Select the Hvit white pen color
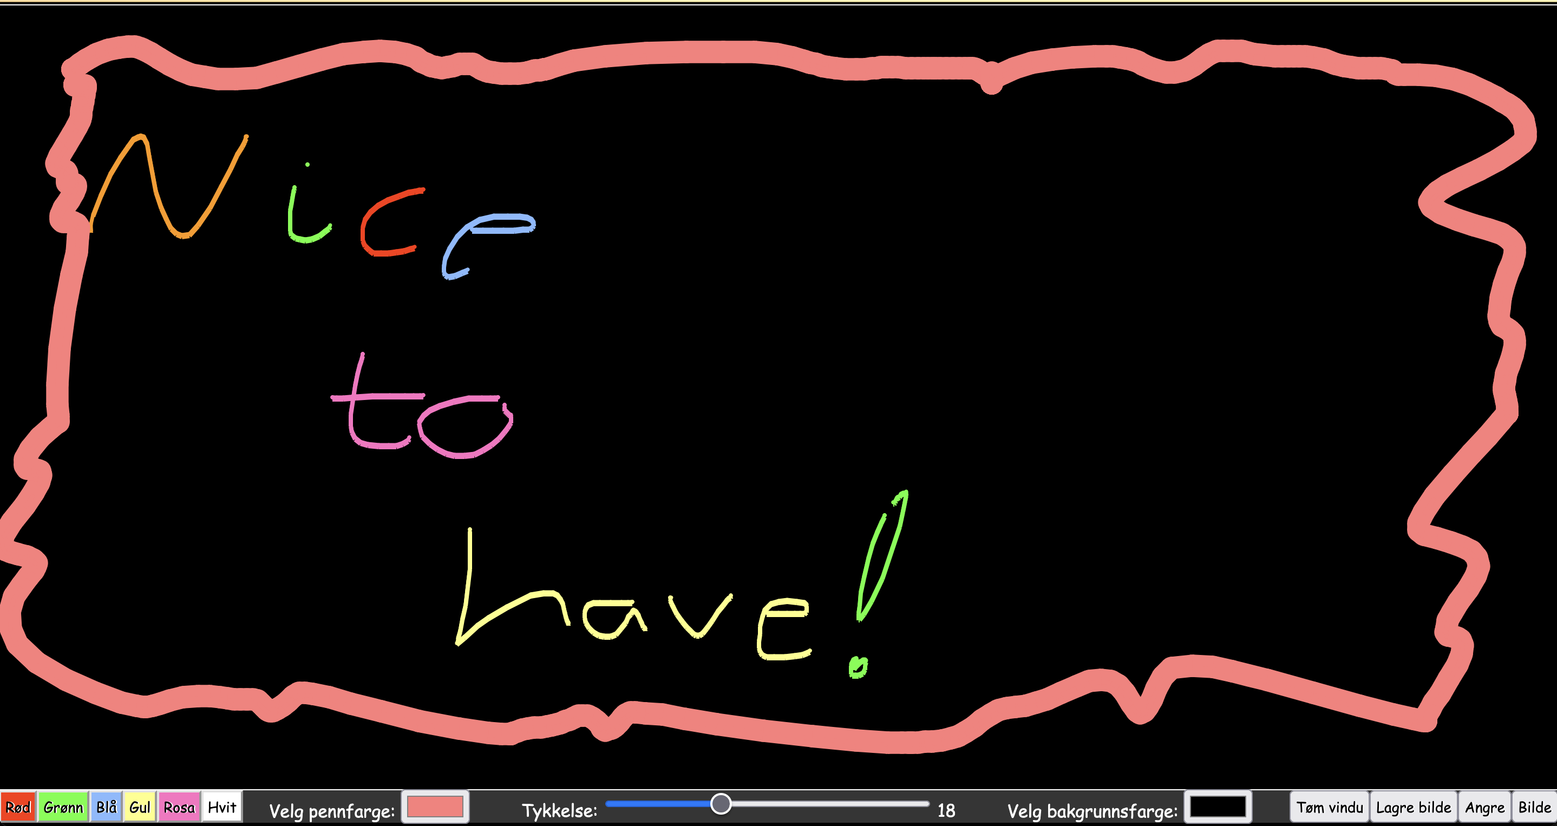This screenshot has width=1557, height=826. point(222,807)
